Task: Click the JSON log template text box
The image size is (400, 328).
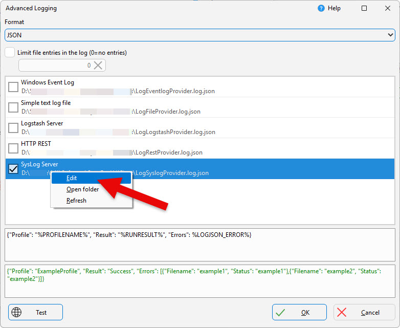Action: 199,244
